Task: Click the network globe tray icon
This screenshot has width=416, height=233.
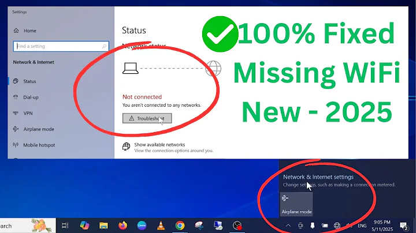Action: [x=337, y=226]
